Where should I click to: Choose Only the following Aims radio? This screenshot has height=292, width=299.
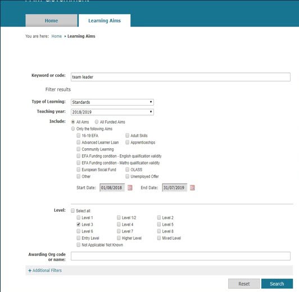click(x=73, y=129)
